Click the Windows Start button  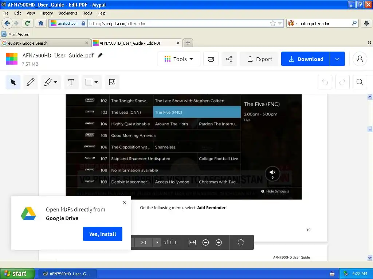(x=17, y=274)
